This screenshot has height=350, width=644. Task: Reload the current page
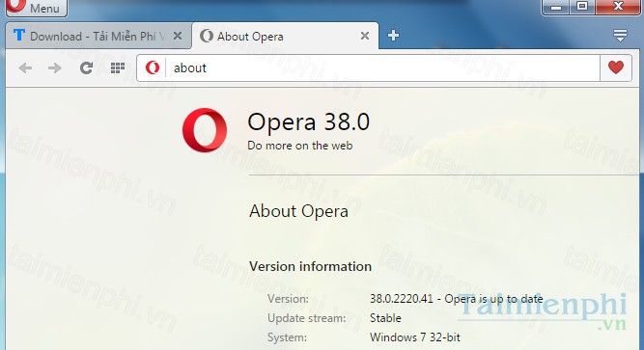(x=86, y=67)
